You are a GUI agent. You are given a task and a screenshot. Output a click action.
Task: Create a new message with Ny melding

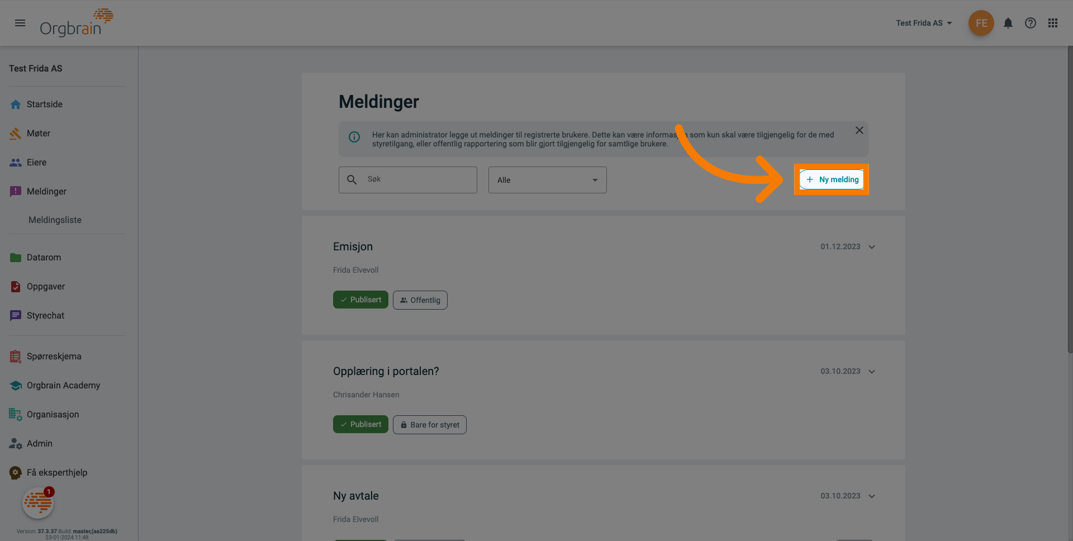coord(832,179)
